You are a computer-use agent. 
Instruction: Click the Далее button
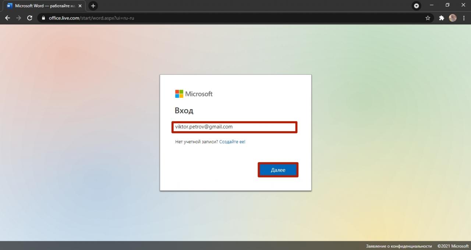278,170
